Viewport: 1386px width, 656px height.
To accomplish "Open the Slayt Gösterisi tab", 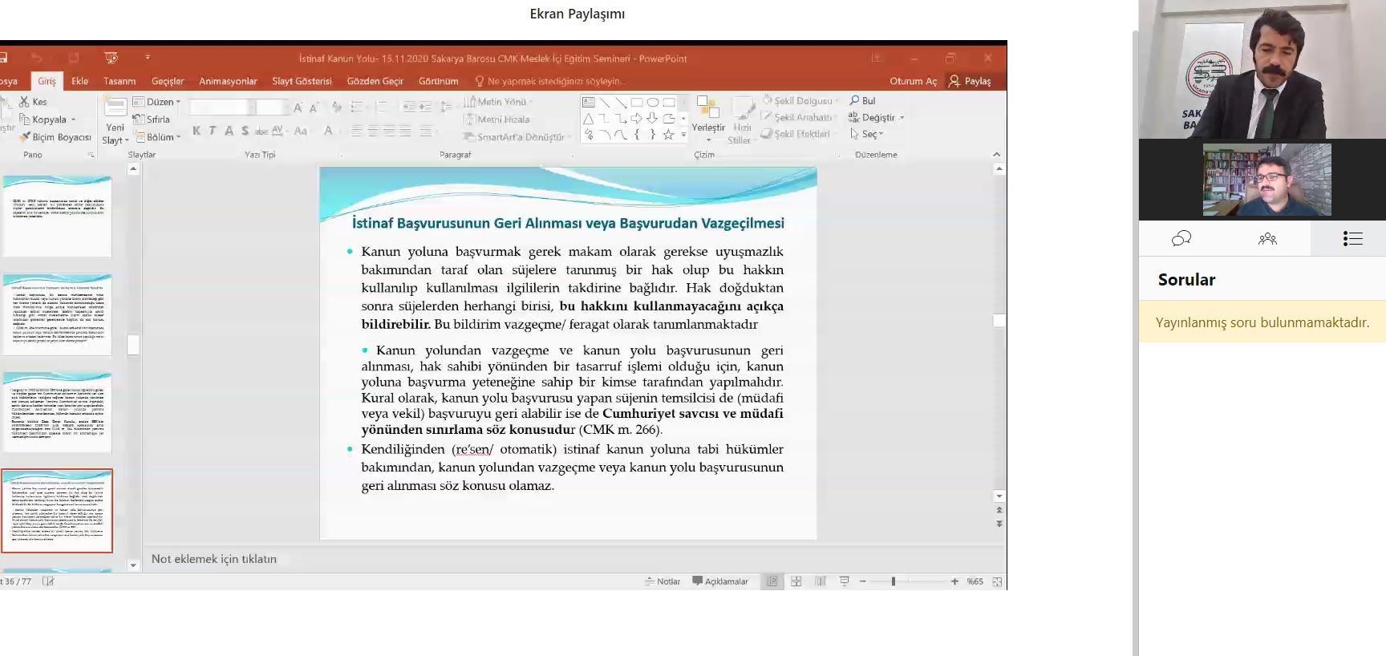I will (302, 81).
